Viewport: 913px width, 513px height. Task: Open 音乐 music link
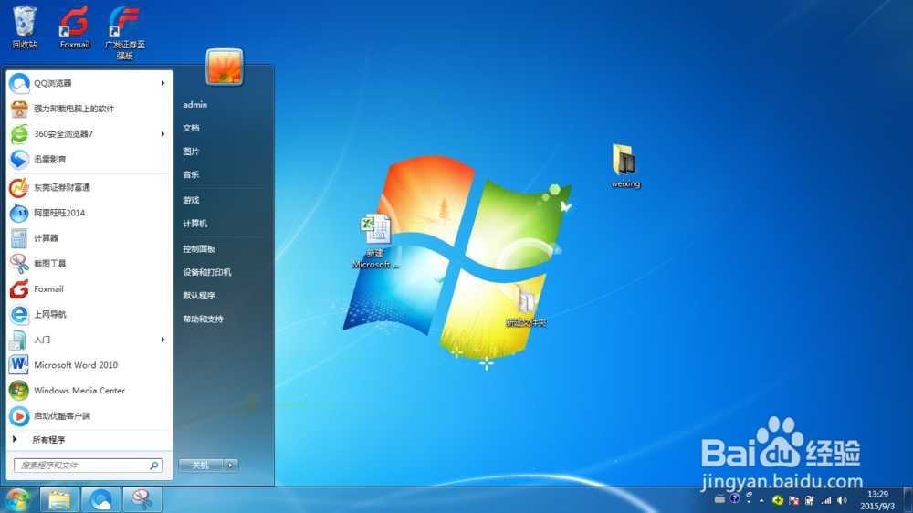click(x=191, y=174)
